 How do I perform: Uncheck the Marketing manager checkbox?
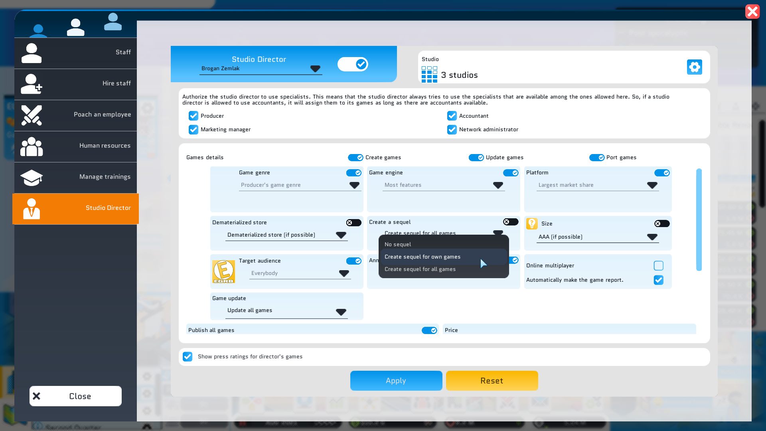pyautogui.click(x=193, y=130)
